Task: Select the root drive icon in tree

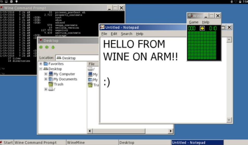Action: click(x=51, y=89)
